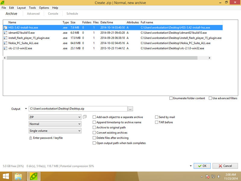Open the Windows Start button
The image size is (241, 181).
tap(6, 176)
